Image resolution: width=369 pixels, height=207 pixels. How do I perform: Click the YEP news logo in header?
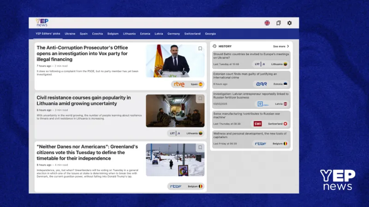(x=42, y=23)
